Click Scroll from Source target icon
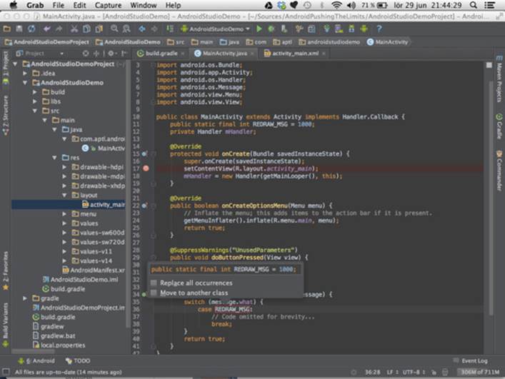Viewport: 505px width, 379px height. click(x=85, y=54)
